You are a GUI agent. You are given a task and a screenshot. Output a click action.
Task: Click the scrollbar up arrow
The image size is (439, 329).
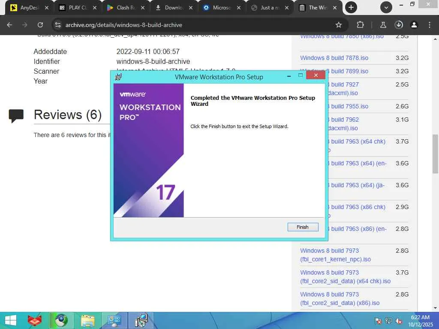[x=435, y=39]
